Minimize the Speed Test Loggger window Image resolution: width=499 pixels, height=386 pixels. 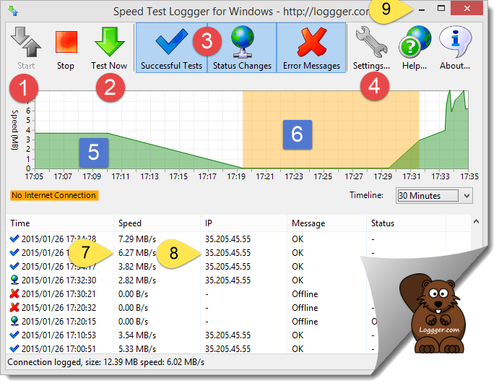pos(422,10)
